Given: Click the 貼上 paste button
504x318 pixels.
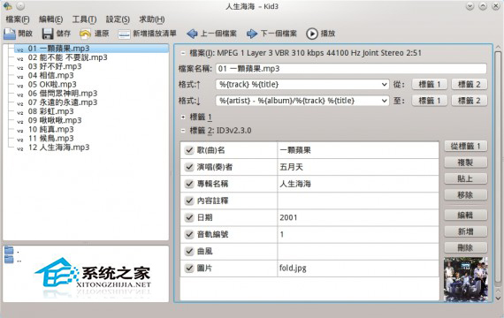Looking at the screenshot, I should tap(465, 178).
